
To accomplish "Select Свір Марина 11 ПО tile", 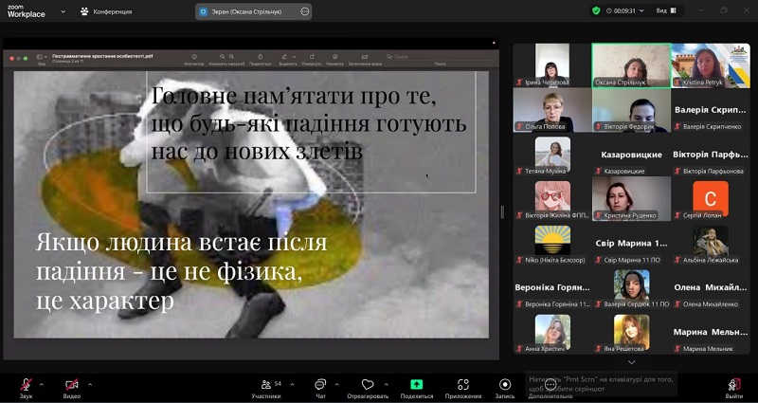I will click(631, 244).
